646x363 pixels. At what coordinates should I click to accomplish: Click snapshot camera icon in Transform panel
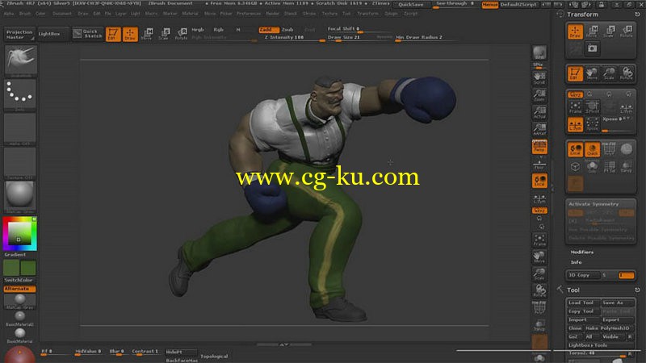[593, 48]
